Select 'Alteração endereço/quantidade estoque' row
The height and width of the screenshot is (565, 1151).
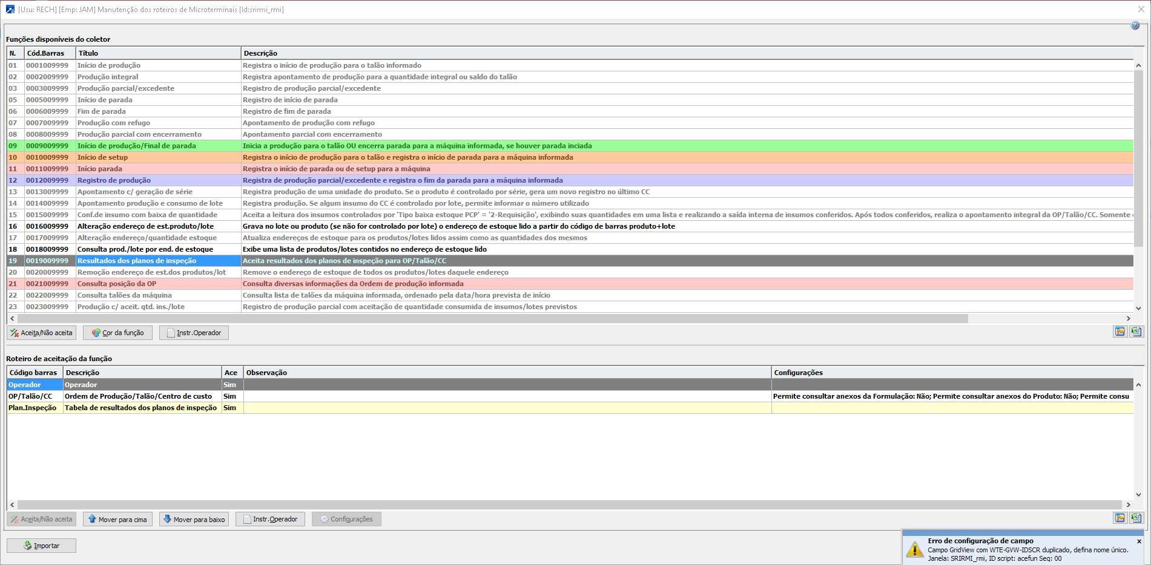[570, 238]
